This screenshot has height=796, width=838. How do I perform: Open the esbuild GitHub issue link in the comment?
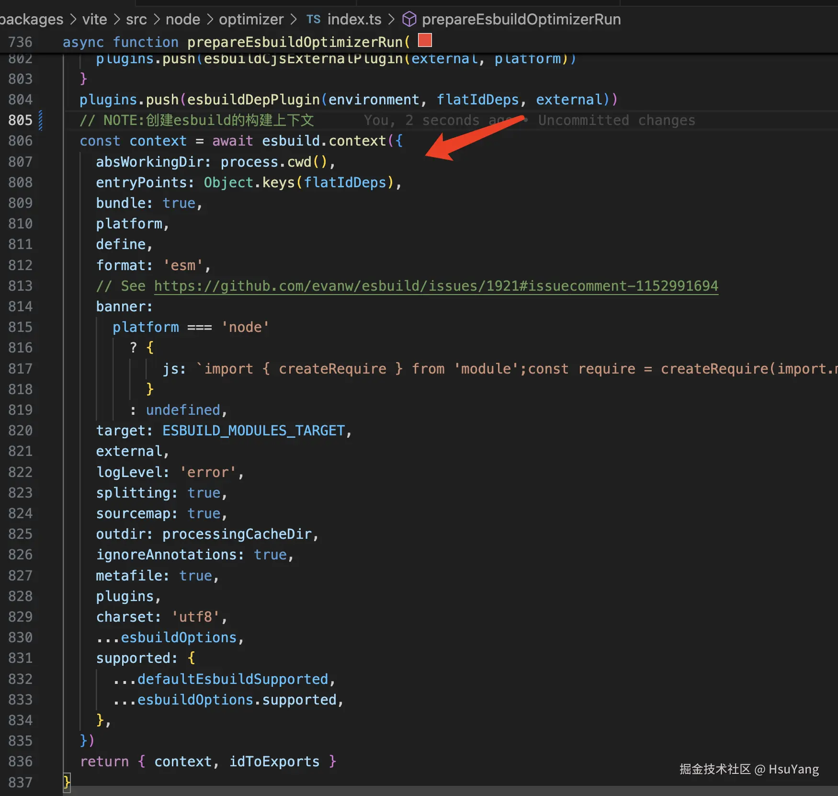click(436, 286)
